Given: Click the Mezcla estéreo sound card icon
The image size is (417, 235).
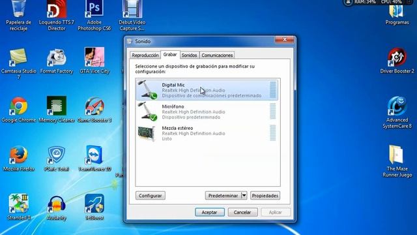Looking at the screenshot, I should coord(146,133).
